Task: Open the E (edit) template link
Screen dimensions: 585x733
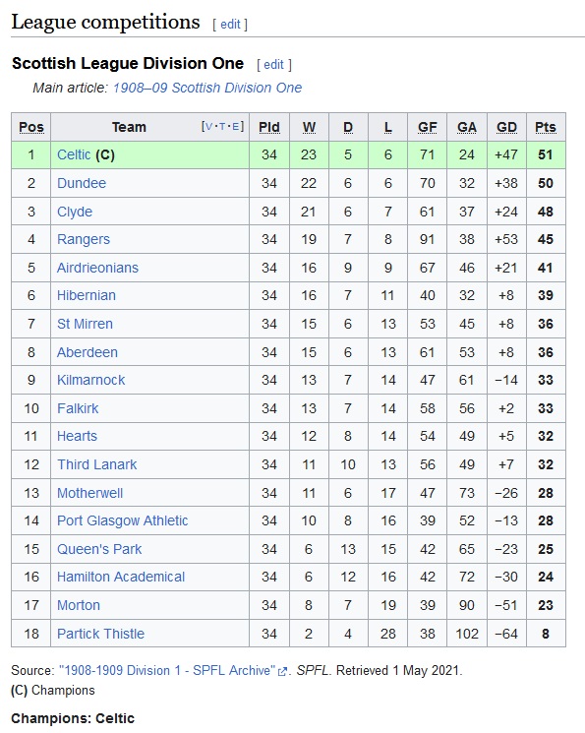Action: pyautogui.click(x=236, y=127)
